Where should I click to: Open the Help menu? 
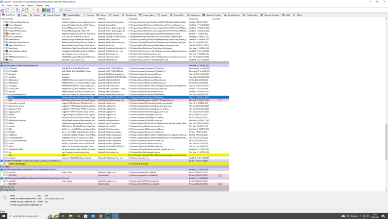point(47,6)
